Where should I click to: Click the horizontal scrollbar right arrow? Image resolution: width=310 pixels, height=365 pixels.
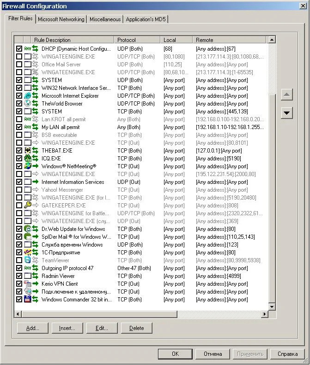click(264, 314)
